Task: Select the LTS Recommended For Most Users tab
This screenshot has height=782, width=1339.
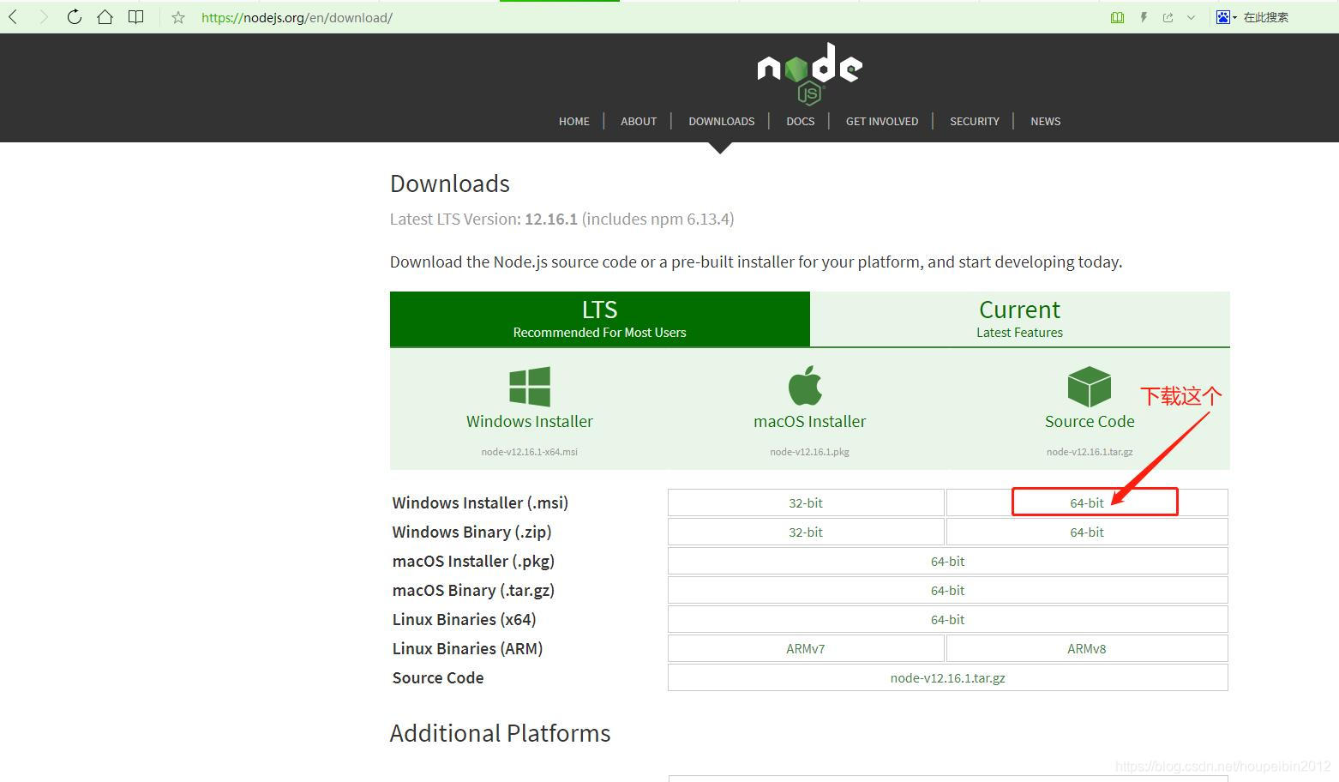Action: (x=600, y=319)
